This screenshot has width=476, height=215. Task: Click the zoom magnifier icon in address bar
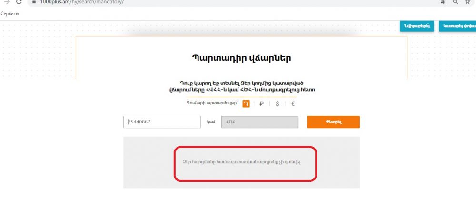click(456, 2)
